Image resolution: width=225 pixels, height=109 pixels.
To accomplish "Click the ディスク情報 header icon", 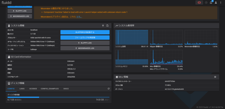I will coord(9,83).
